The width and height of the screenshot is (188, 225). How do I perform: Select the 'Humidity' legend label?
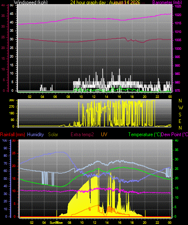[x=35, y=135]
